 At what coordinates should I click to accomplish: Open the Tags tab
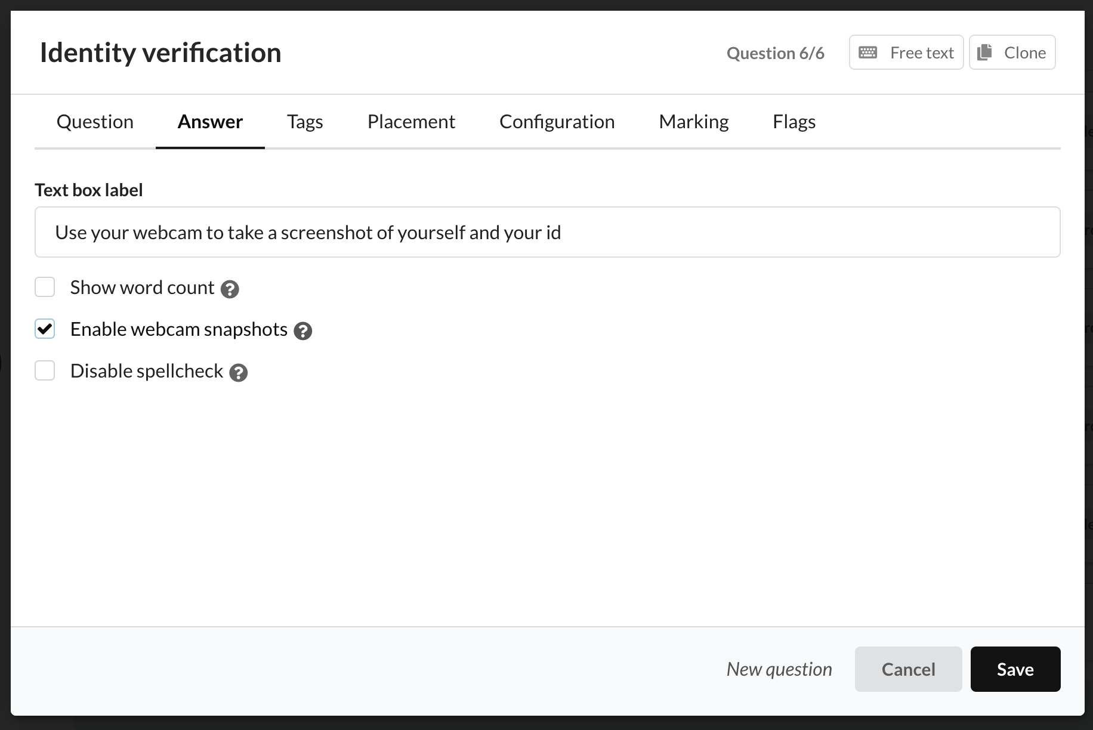coord(305,122)
